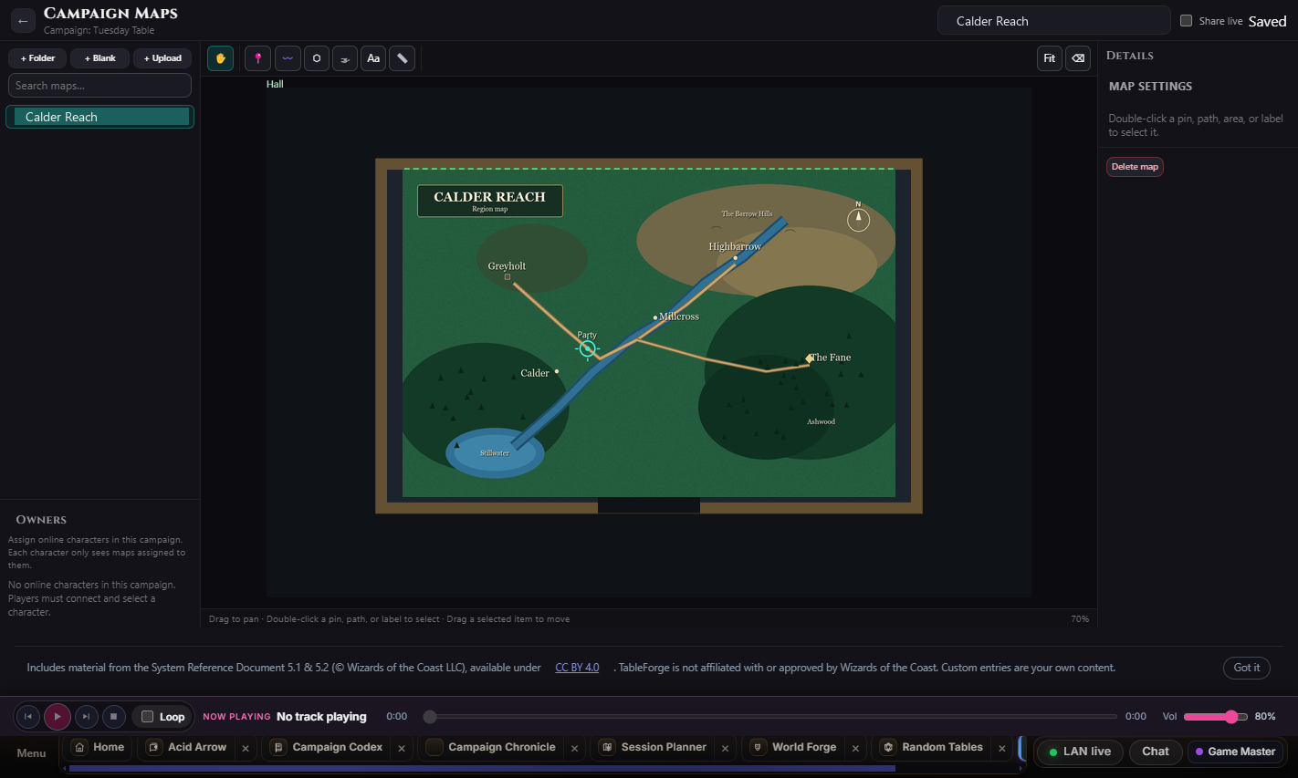Image resolution: width=1298 pixels, height=778 pixels.
Task: Click the clear icon next to Fit
Action: [1078, 58]
